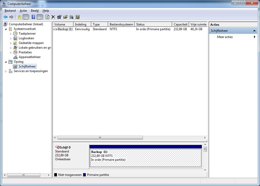Sort by the Type column header
This screenshot has width=260, height=186.
click(100, 24)
